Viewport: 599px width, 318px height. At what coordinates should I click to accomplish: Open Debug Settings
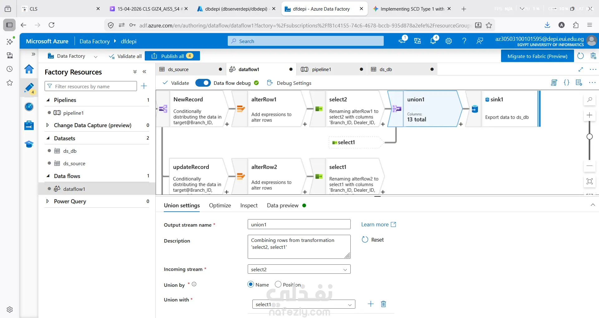[289, 83]
